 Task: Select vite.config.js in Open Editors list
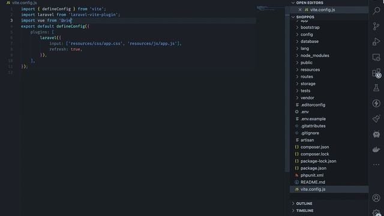click(329, 10)
